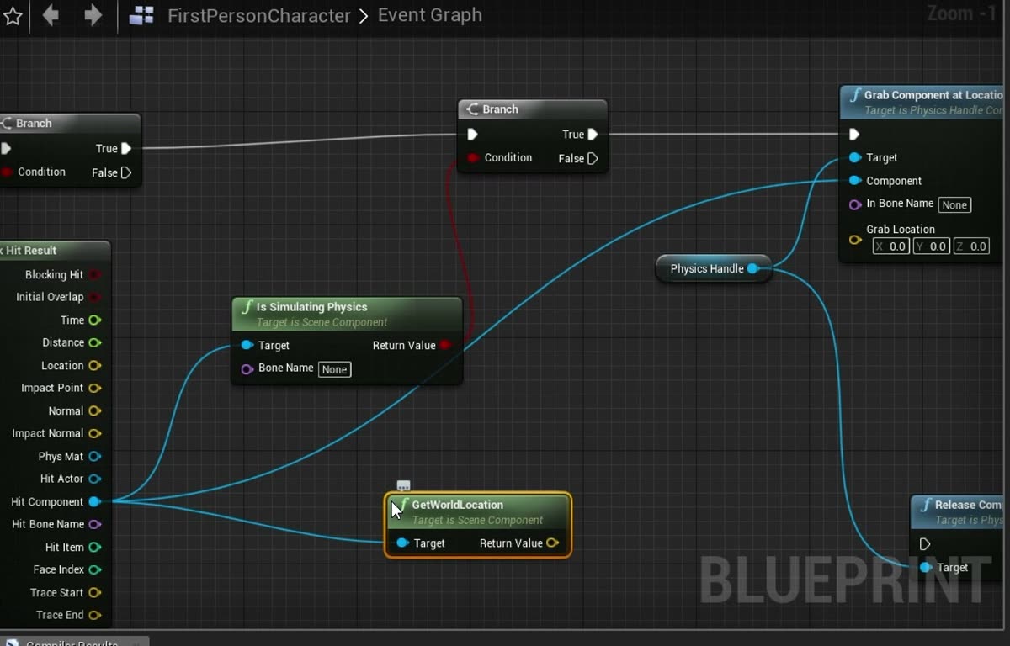Click the Hit Actor output pin
This screenshot has height=646, width=1010.
pyautogui.click(x=94, y=479)
